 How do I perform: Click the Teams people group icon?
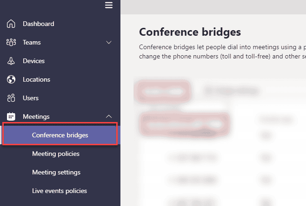[x=11, y=42]
